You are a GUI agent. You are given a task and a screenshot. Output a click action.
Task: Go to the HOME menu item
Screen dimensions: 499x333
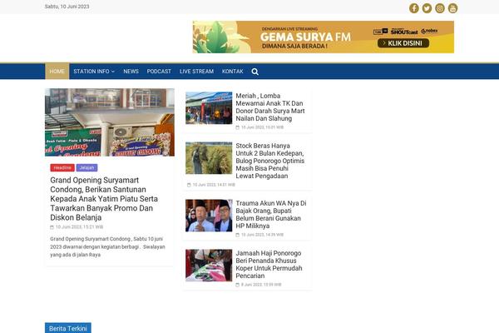57,72
